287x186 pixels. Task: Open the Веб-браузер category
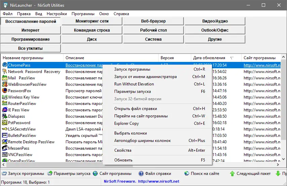[153, 21]
